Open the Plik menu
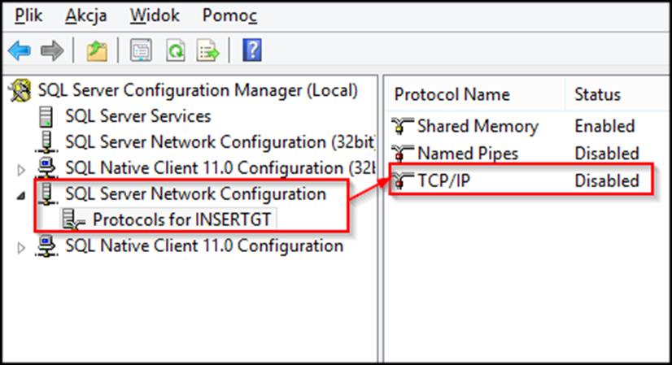This screenshot has height=365, width=672. pos(28,15)
